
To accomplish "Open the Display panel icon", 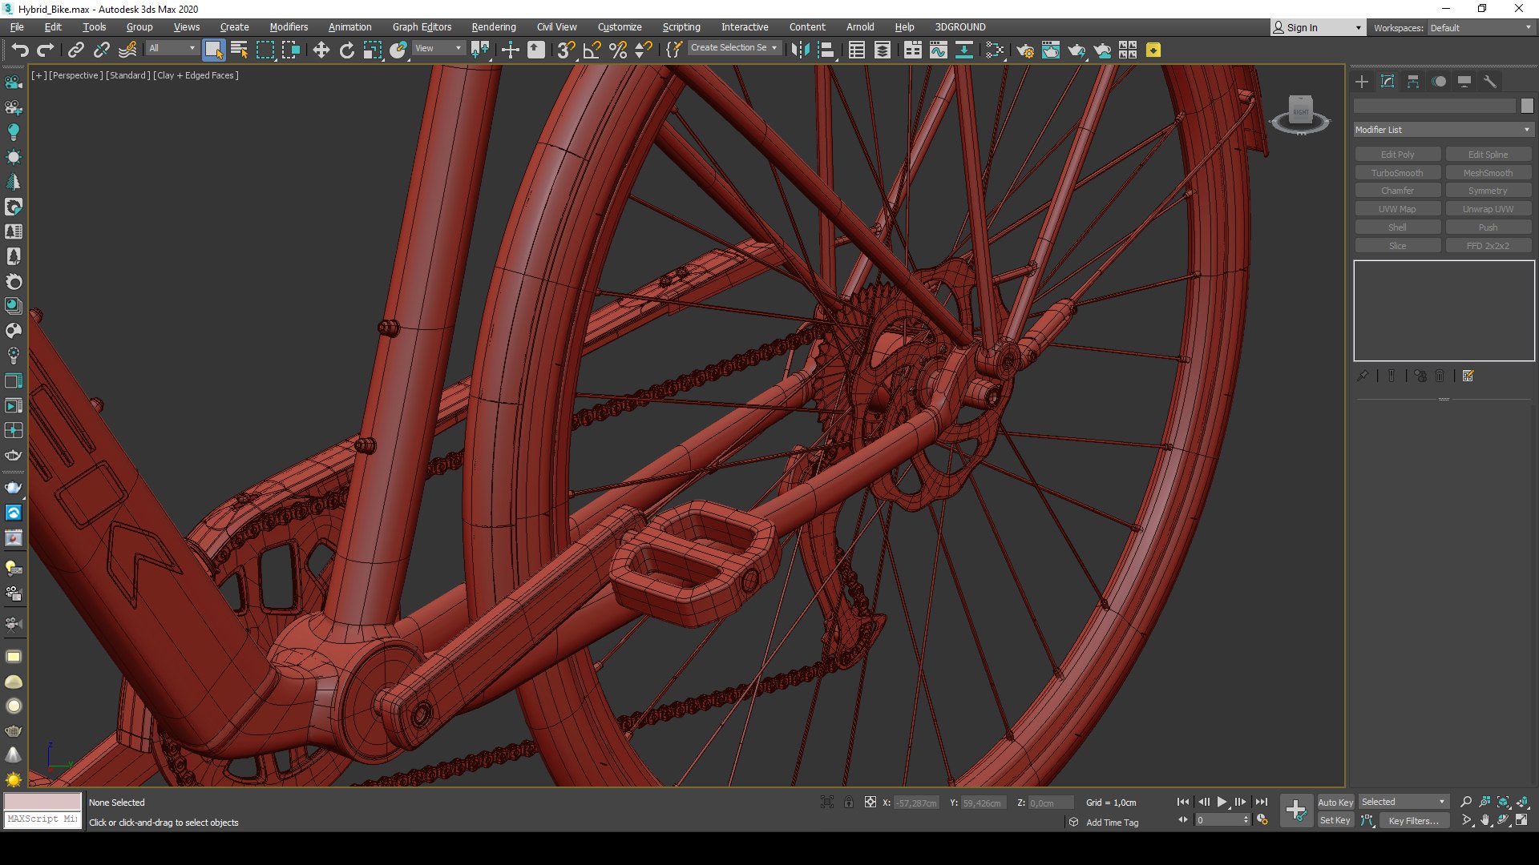I will tap(1464, 82).
